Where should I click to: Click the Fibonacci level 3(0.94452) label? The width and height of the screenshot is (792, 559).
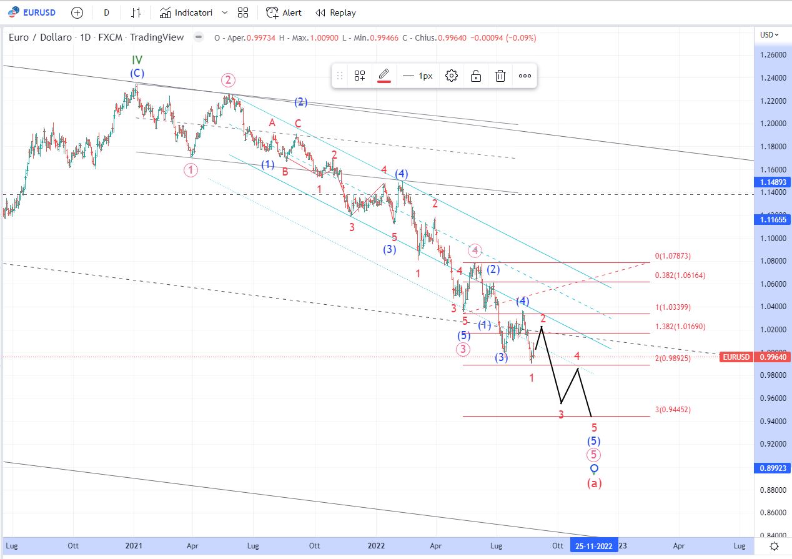point(673,410)
